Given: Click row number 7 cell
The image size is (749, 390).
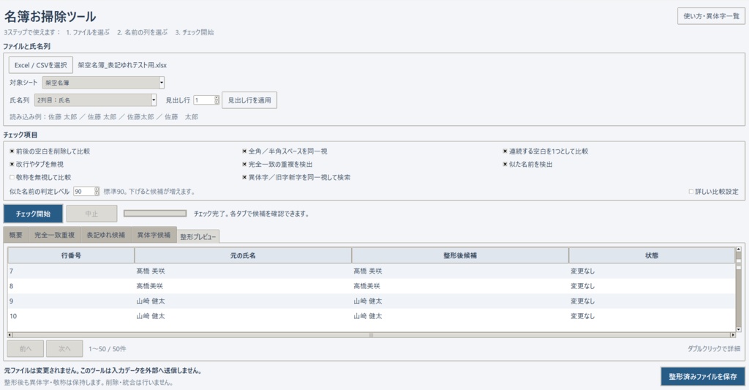Looking at the screenshot, I should [71, 271].
